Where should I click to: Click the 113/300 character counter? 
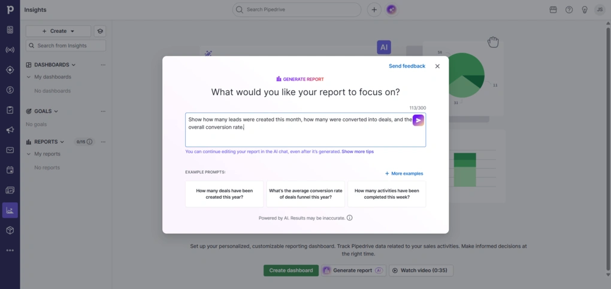coord(418,108)
